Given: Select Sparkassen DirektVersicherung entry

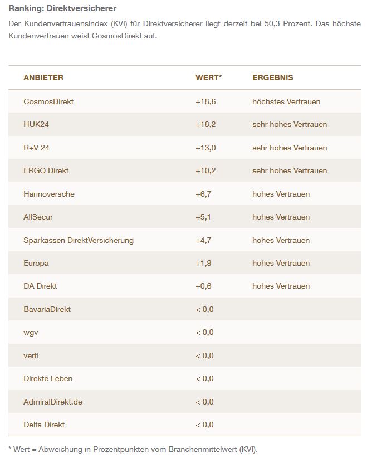Looking at the screenshot, I should [x=79, y=240].
